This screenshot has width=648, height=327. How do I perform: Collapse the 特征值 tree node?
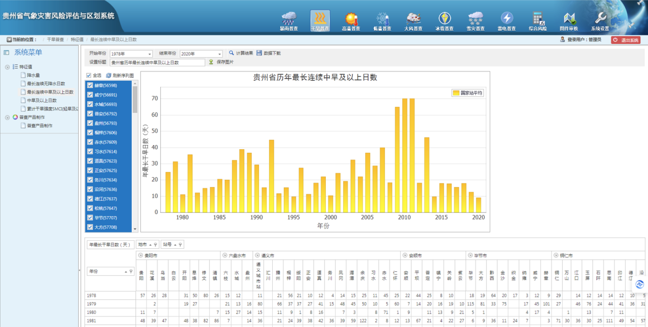7,67
